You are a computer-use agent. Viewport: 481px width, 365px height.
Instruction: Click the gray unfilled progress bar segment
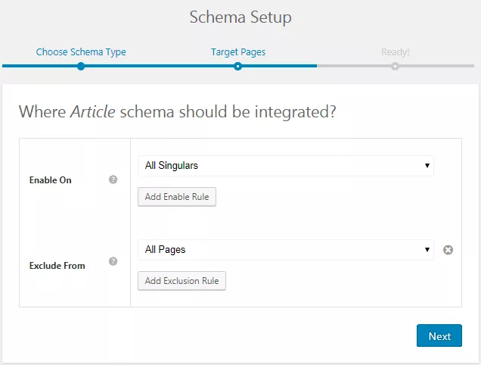[x=431, y=66]
